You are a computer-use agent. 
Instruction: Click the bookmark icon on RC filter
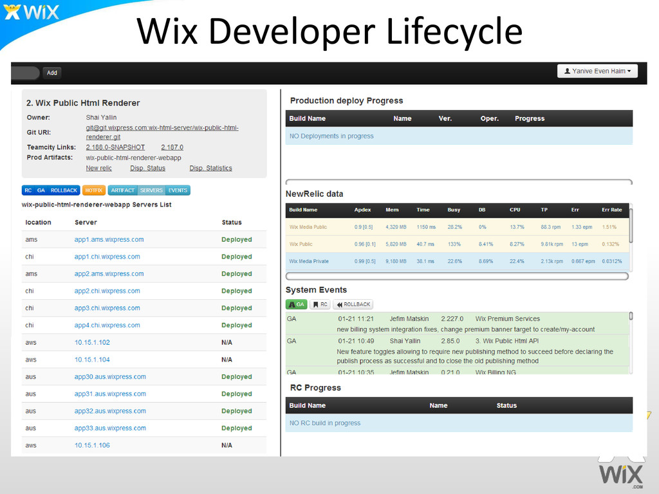point(315,304)
